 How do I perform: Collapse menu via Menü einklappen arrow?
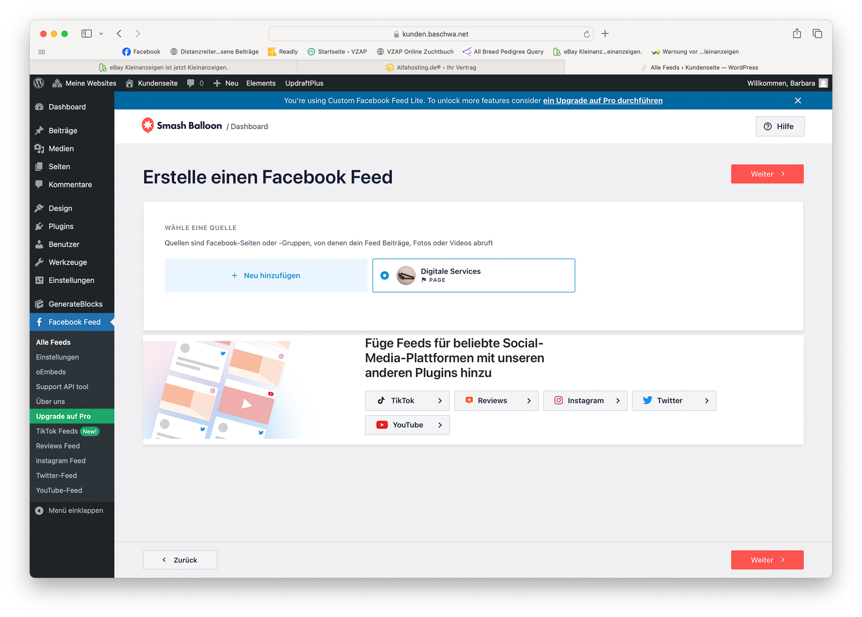pos(40,510)
